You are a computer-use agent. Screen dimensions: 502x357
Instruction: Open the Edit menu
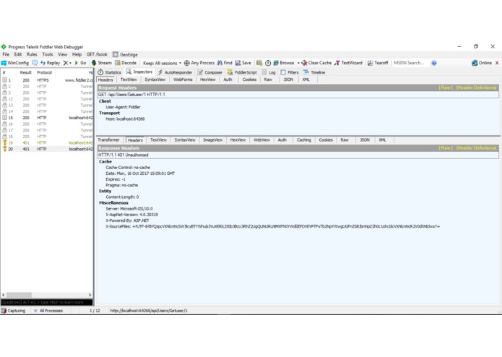tap(18, 54)
